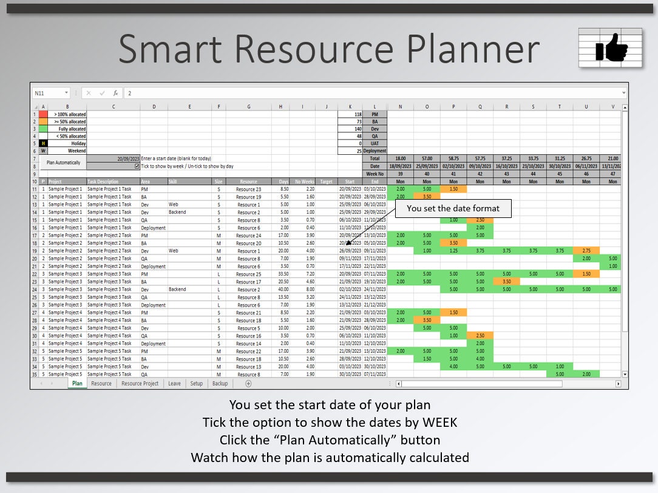Switch to the Leave sheet tab
The height and width of the screenshot is (493, 658).
click(x=174, y=384)
